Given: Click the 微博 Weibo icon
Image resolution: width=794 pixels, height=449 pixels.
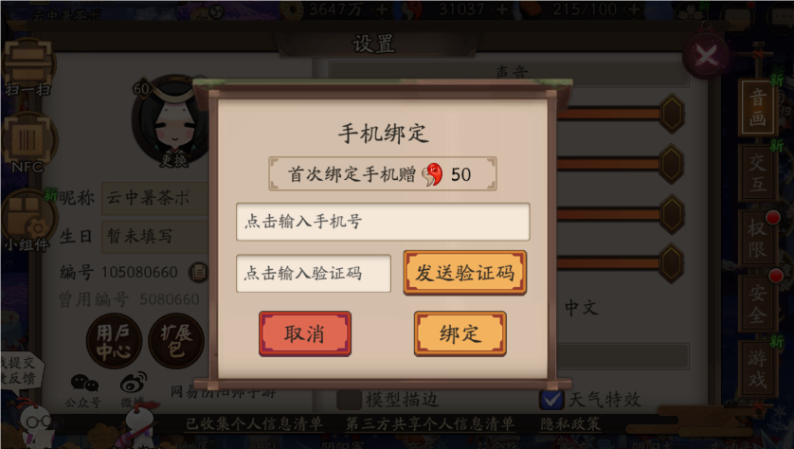Looking at the screenshot, I should click(134, 389).
